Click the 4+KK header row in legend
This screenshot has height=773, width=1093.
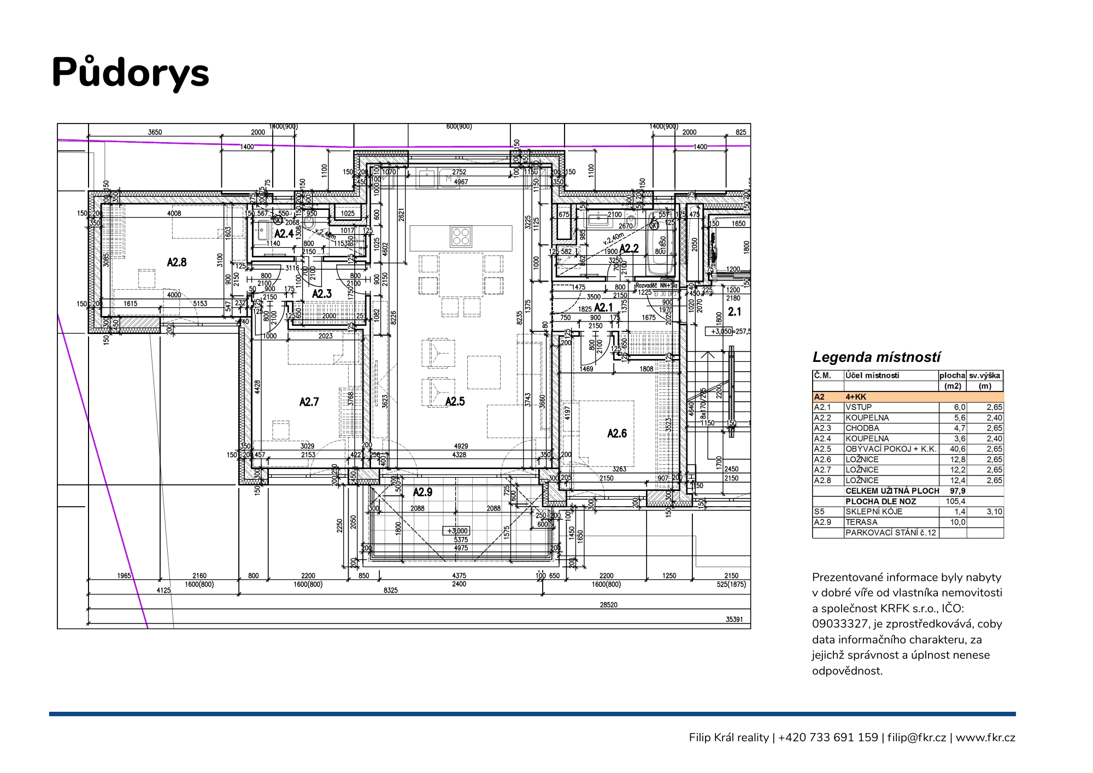click(908, 397)
